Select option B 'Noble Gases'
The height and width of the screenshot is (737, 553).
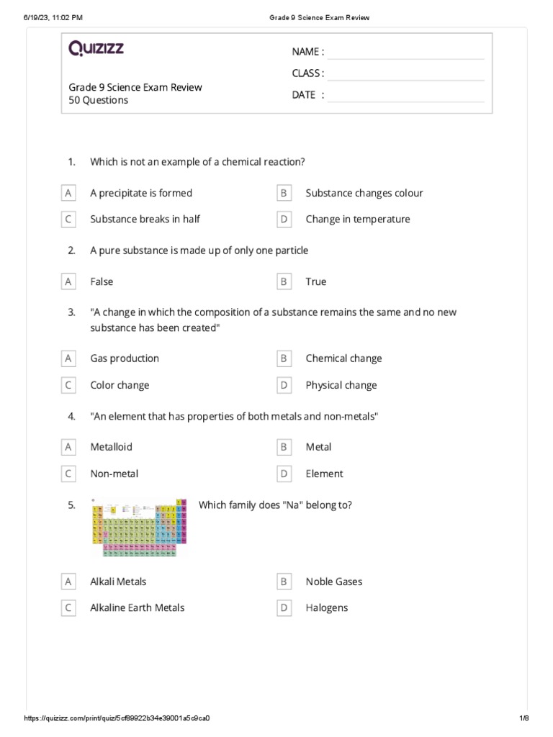tap(284, 582)
